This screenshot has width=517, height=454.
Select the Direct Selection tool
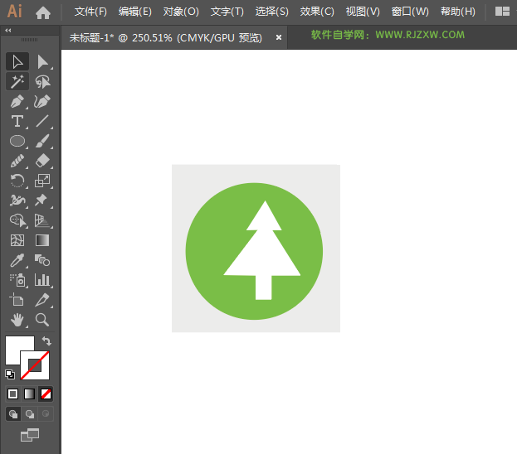point(42,61)
